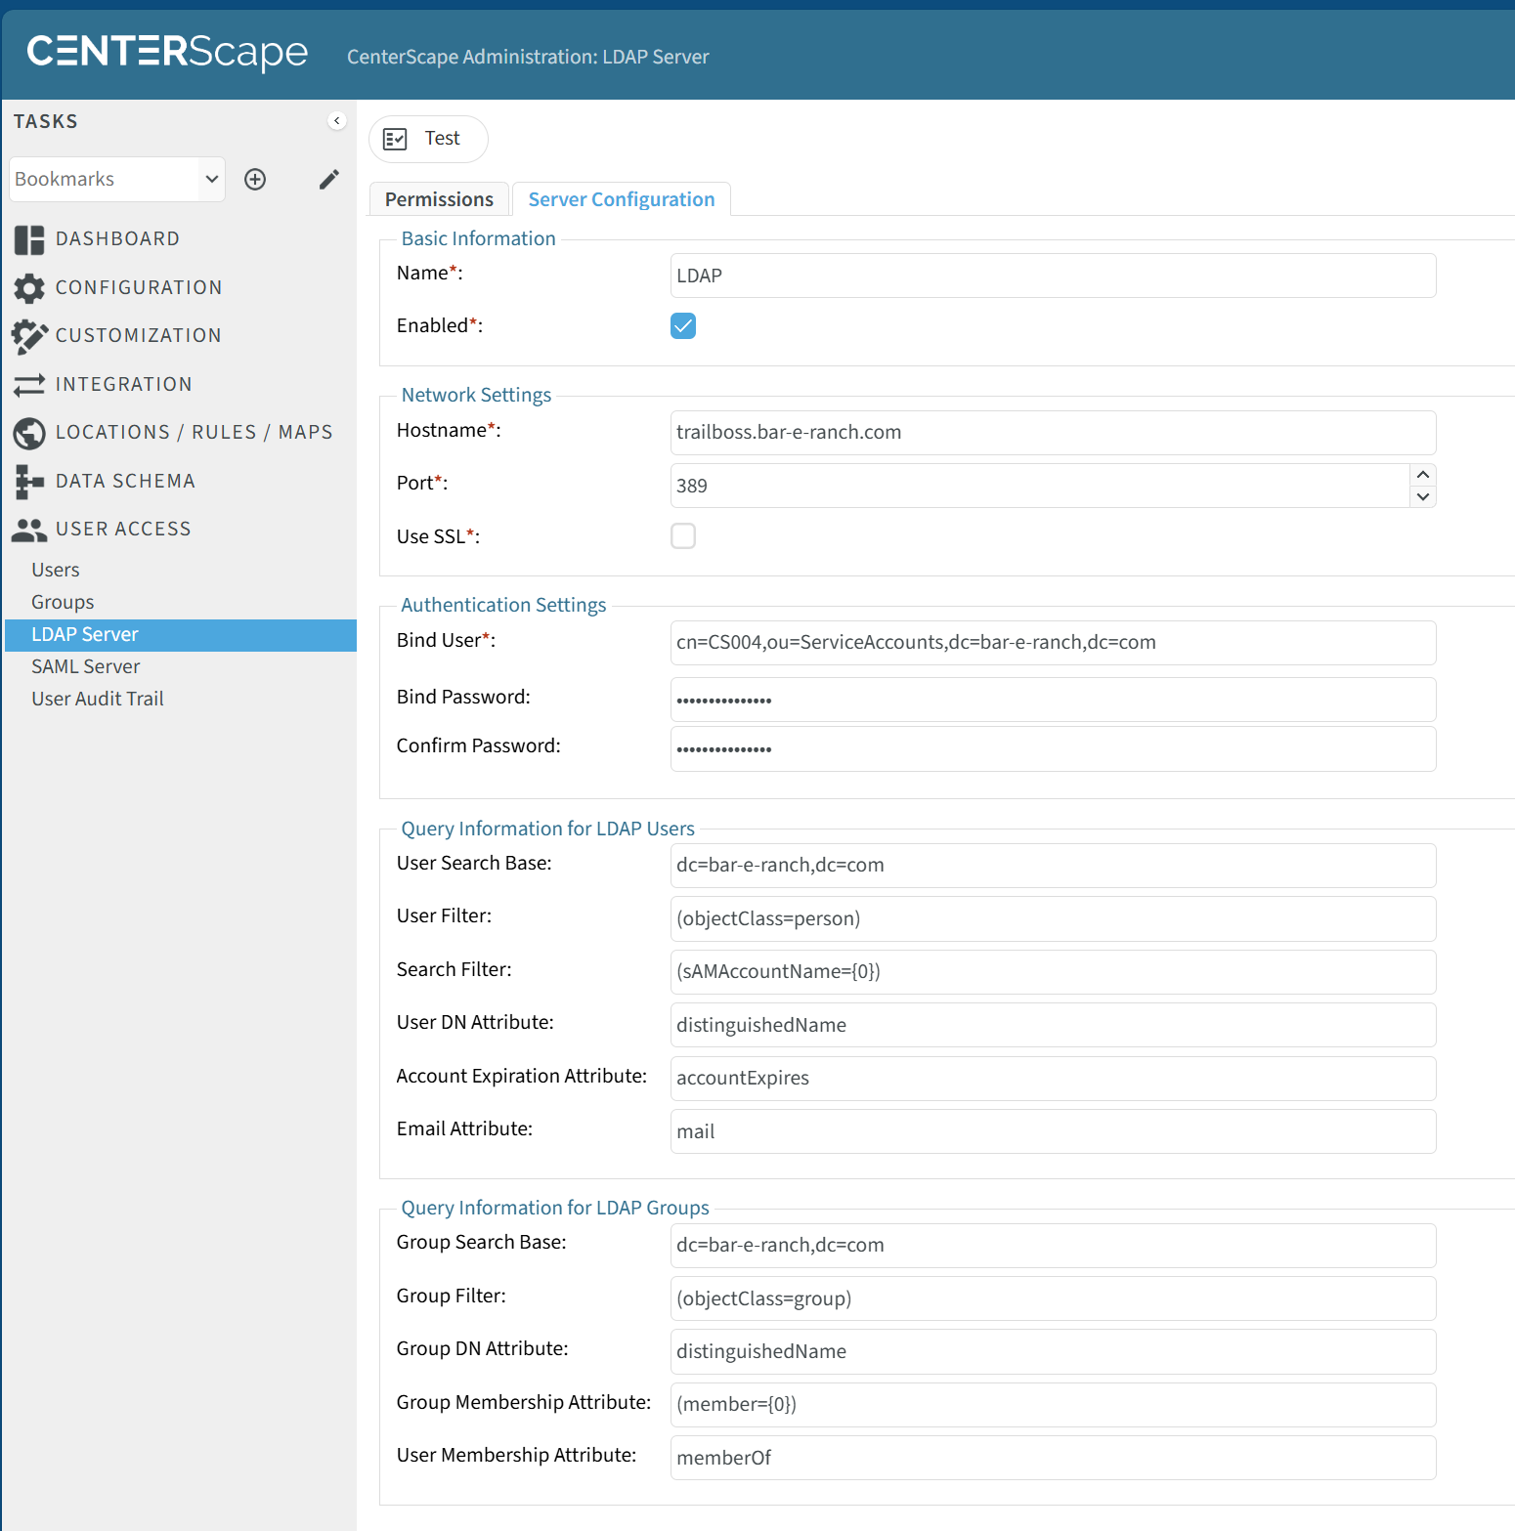Click the Test button
1515x1531 pixels.
tap(428, 139)
